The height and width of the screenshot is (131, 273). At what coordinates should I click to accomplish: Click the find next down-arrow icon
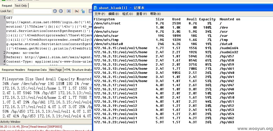55,11
